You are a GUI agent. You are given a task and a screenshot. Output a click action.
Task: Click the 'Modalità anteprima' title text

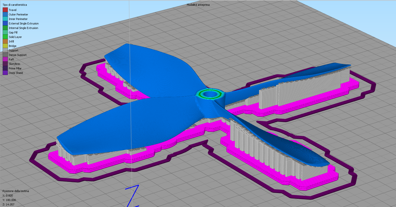click(x=198, y=5)
